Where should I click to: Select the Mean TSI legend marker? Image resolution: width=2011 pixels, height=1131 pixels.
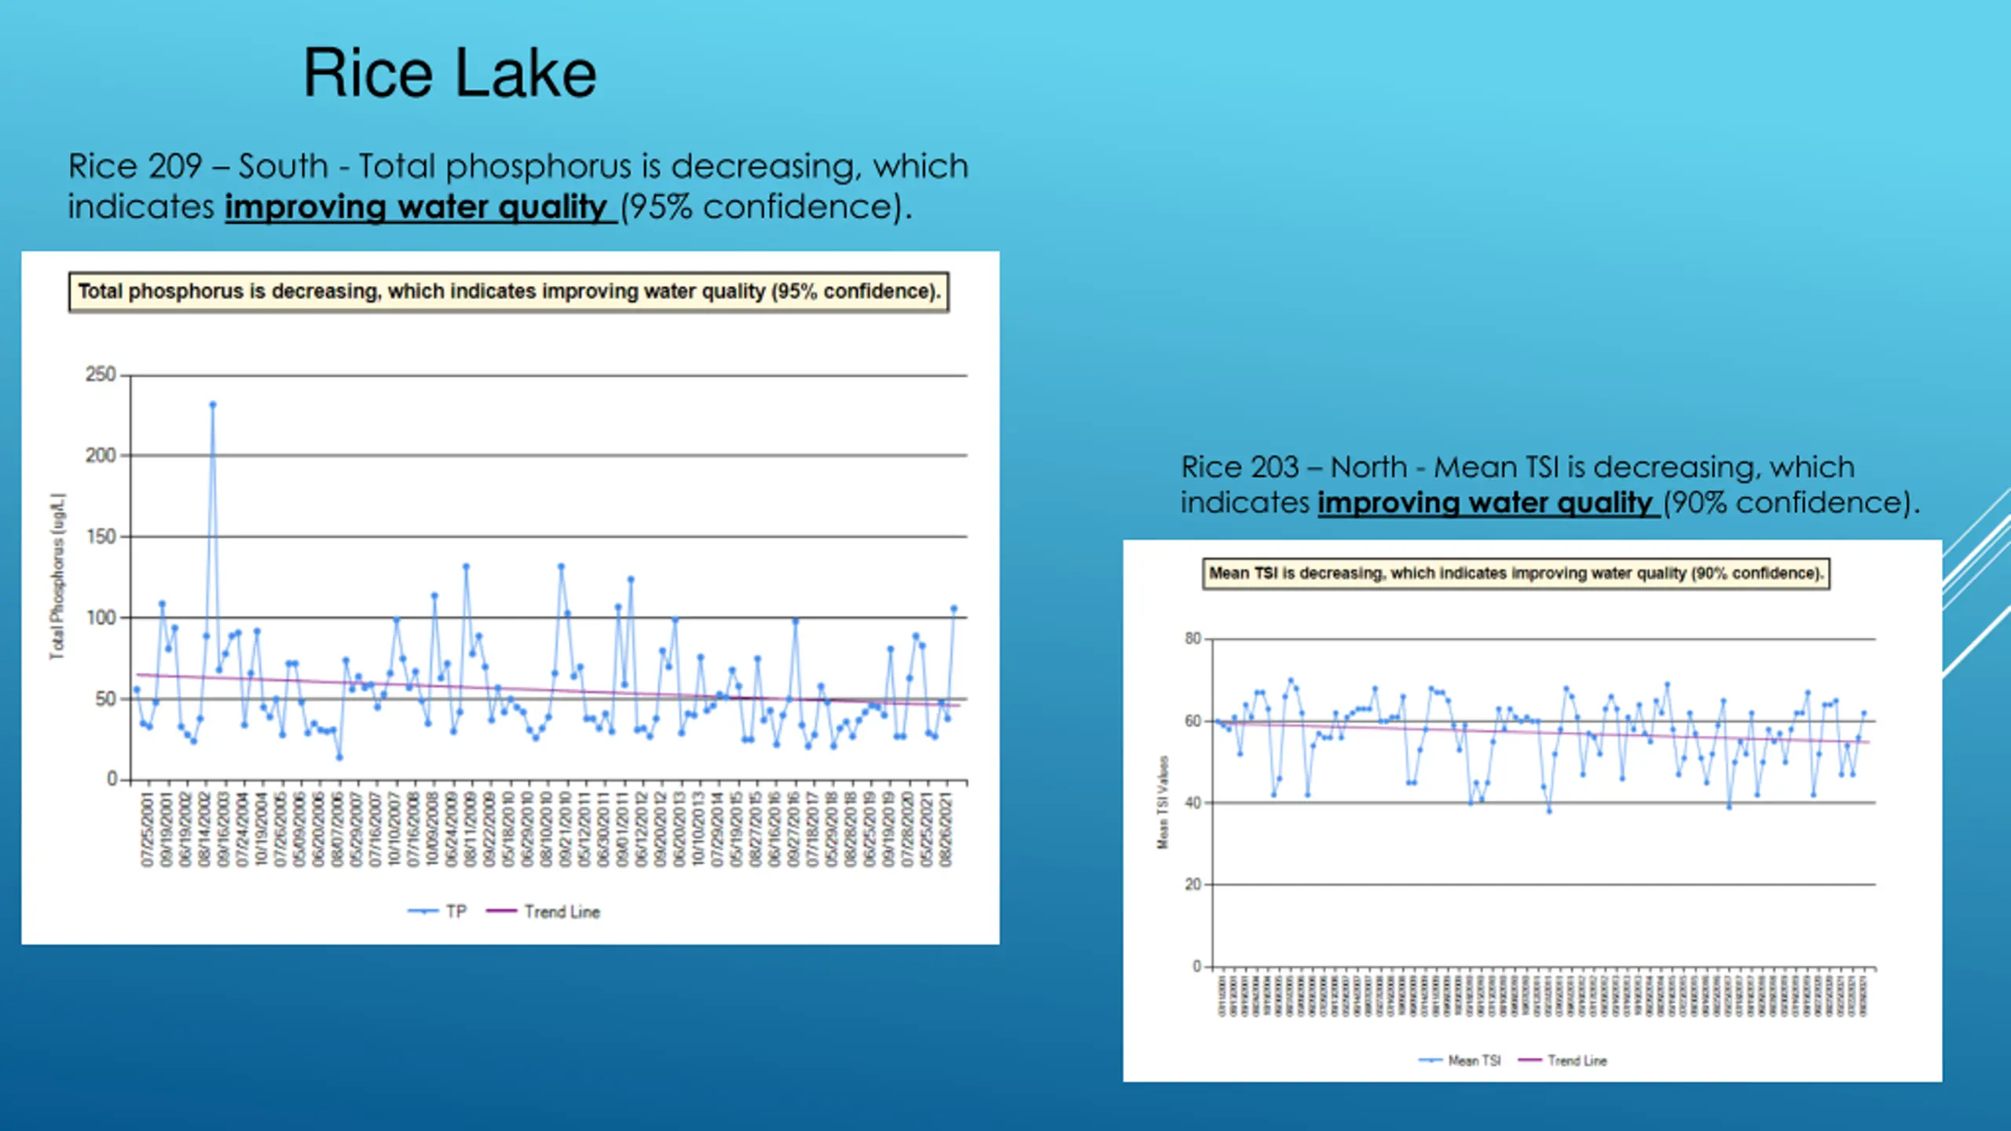click(x=1430, y=1060)
